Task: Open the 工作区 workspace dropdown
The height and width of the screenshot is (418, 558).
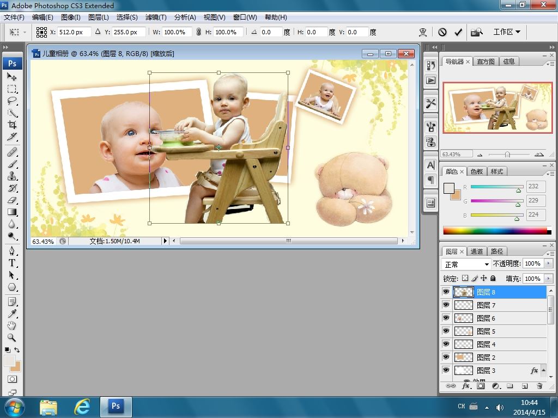Action: [507, 32]
